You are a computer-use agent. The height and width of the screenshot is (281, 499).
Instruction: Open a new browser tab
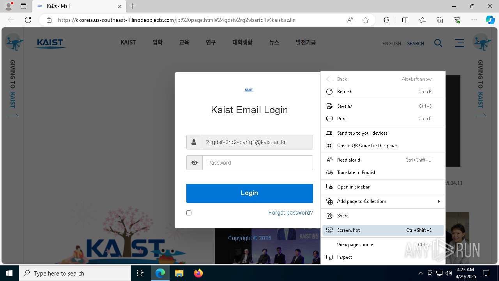pyautogui.click(x=133, y=6)
